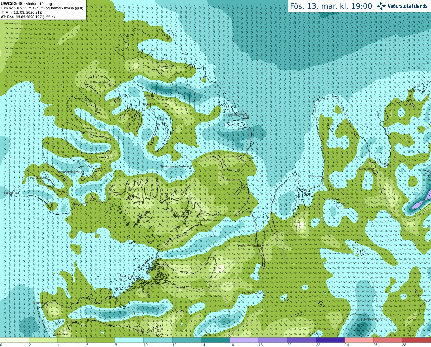Screen dimensions: 431x347
Task: Click the Steingrímsfjarðarheiði station label
Action: click(x=174, y=166)
